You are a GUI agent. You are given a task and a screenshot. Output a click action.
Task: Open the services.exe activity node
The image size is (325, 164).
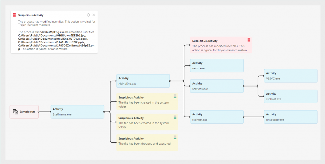coord(217,86)
